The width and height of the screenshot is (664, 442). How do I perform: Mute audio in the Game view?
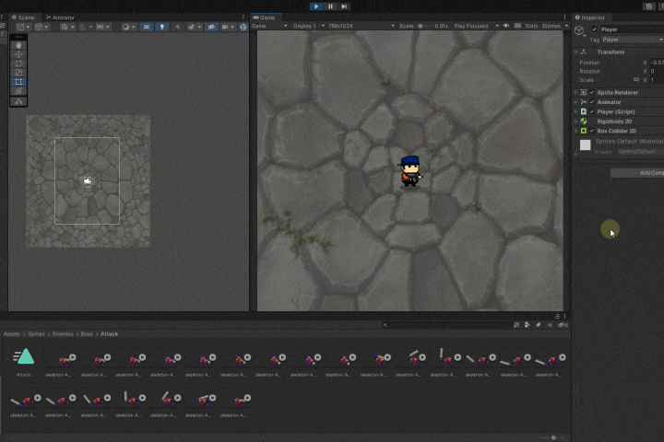pos(506,26)
